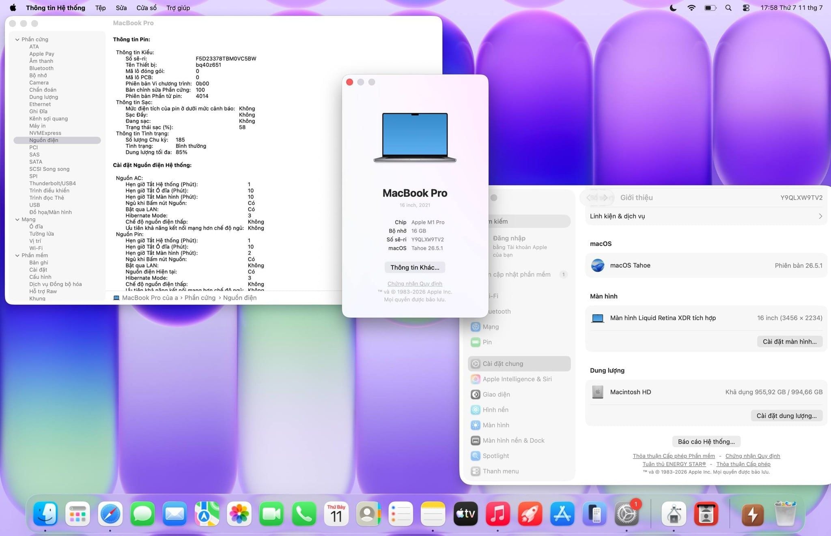Click Cài đặt màn hình... button

pyautogui.click(x=790, y=342)
